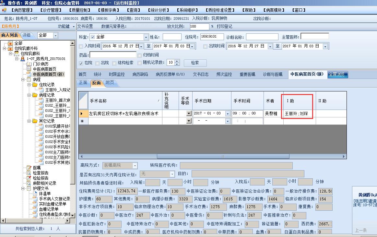Open the 0102手术安全 document icon
Image resolution: width=377 pixels, height=237 pixels.
(41, 142)
